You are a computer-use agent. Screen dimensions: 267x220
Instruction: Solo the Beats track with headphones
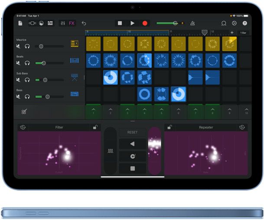pos(27,63)
